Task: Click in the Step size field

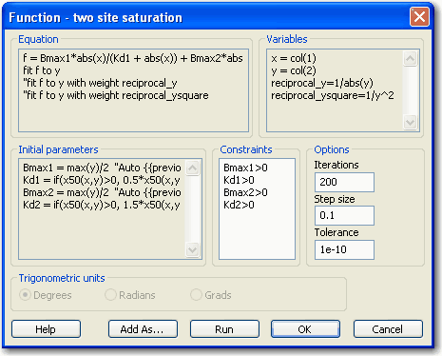Action: 344,215
